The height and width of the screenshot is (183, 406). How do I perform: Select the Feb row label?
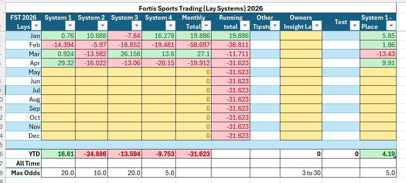24,45
